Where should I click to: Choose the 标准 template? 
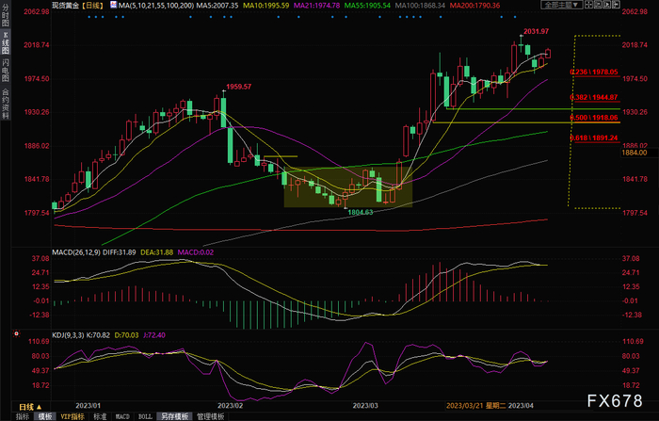pos(100,416)
